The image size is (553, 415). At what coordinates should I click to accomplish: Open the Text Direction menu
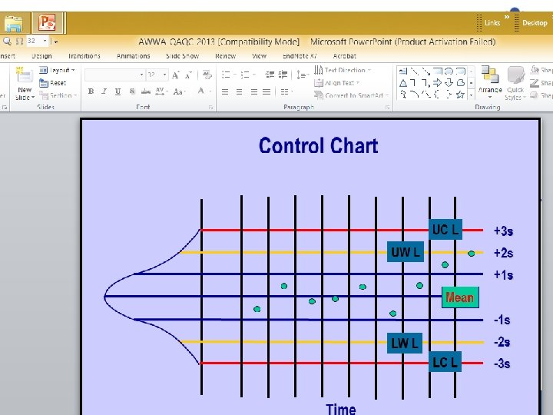pos(342,70)
